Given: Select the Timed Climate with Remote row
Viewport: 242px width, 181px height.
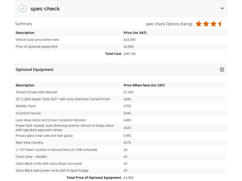Looking at the screenshot, I should (121, 92).
